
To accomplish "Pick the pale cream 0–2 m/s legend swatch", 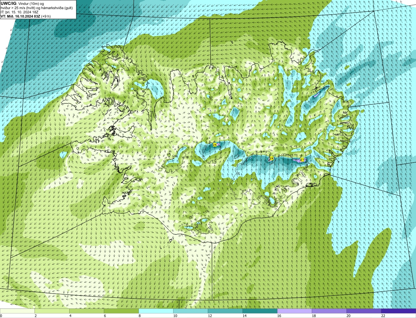I will [17, 311].
